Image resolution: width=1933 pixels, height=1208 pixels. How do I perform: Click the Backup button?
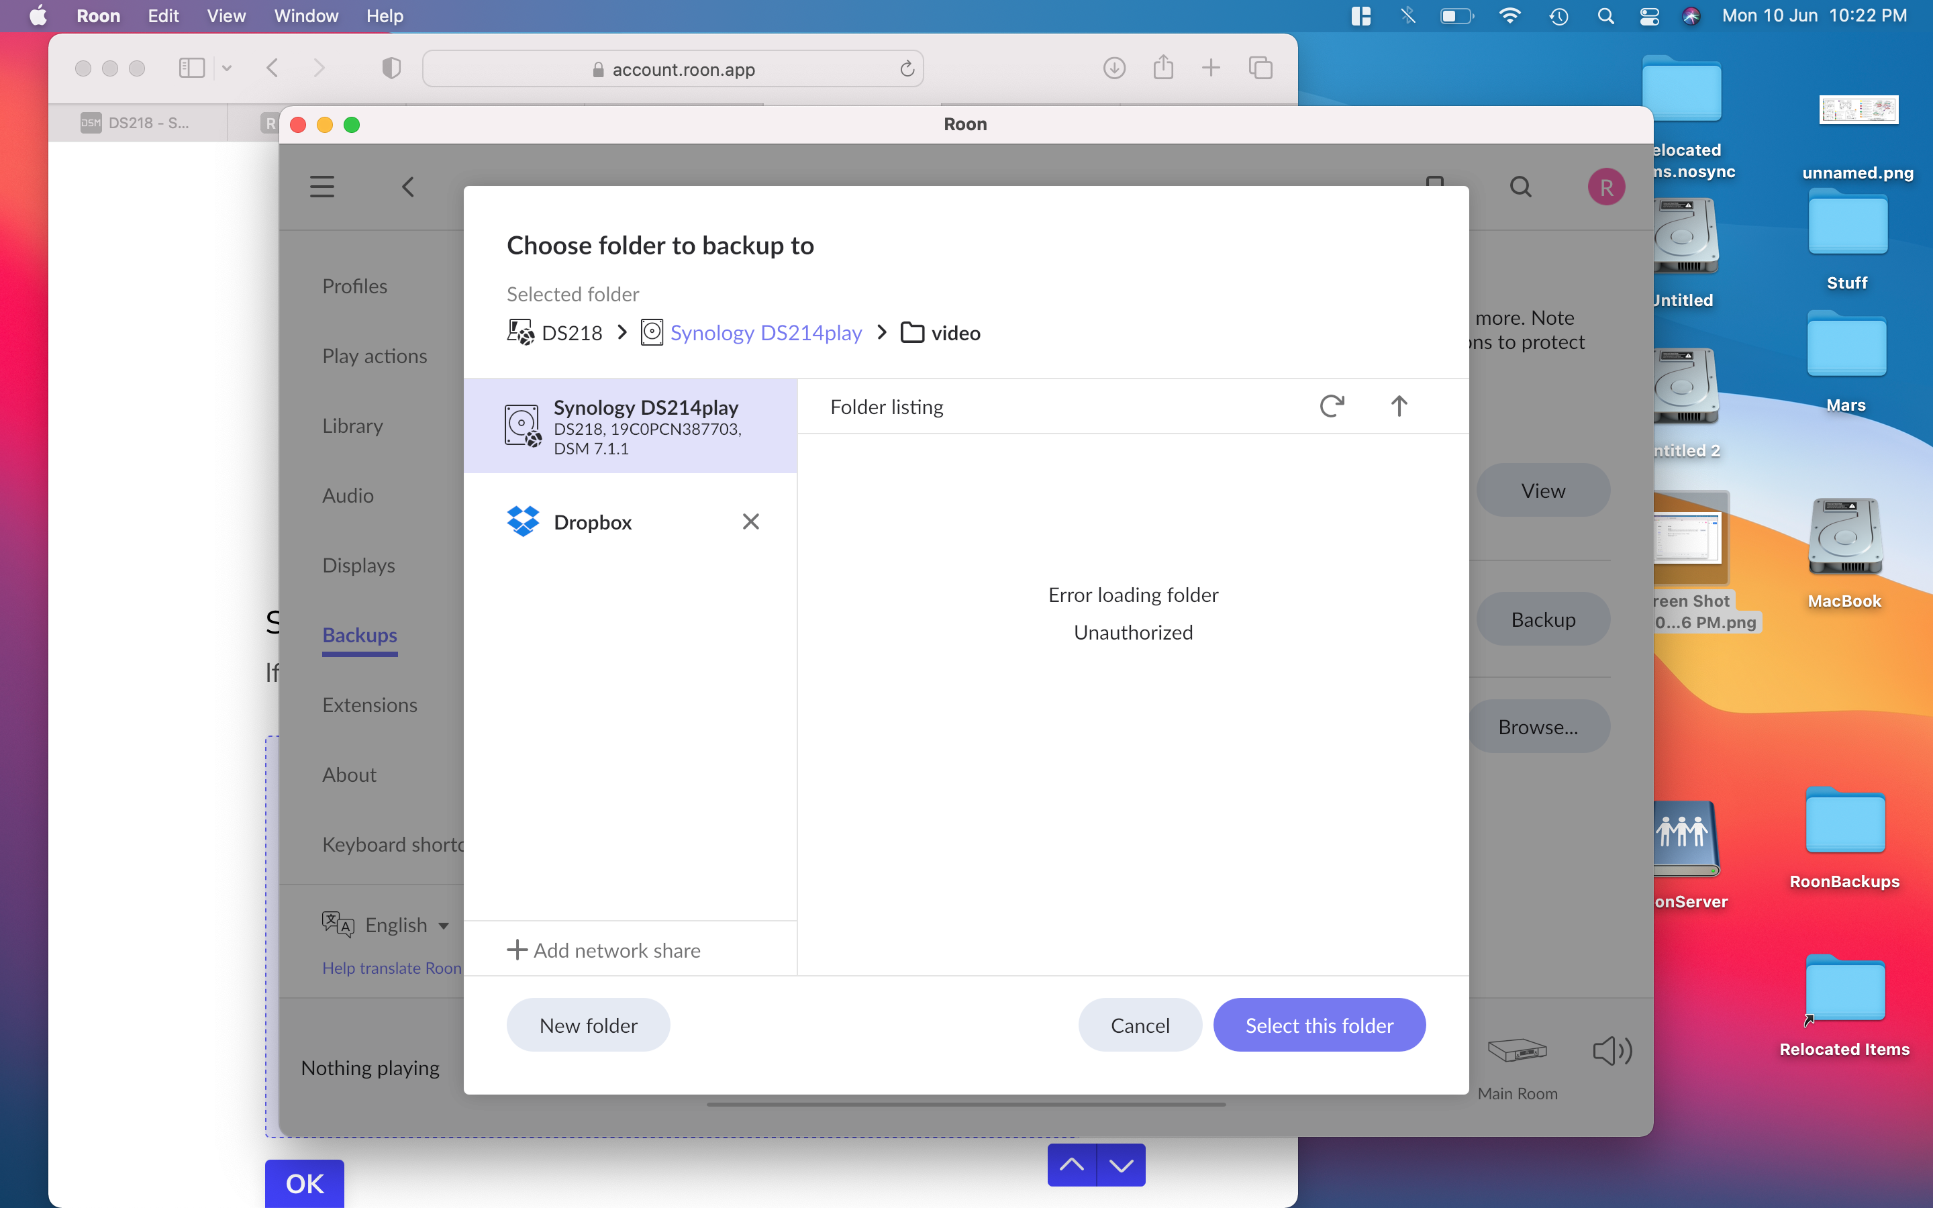[x=1542, y=619]
